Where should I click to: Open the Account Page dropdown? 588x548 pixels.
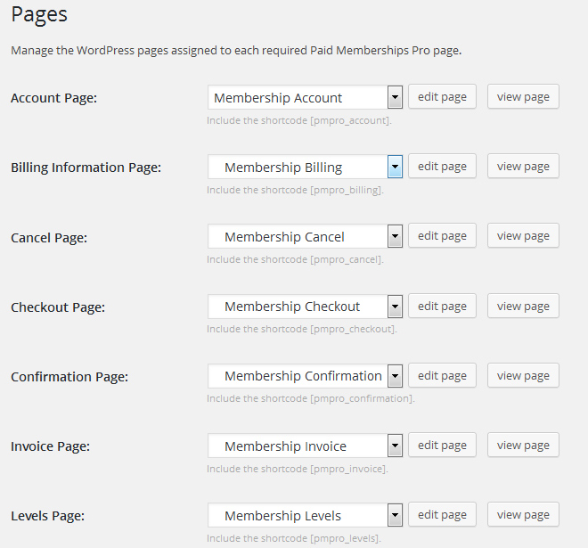click(x=305, y=97)
